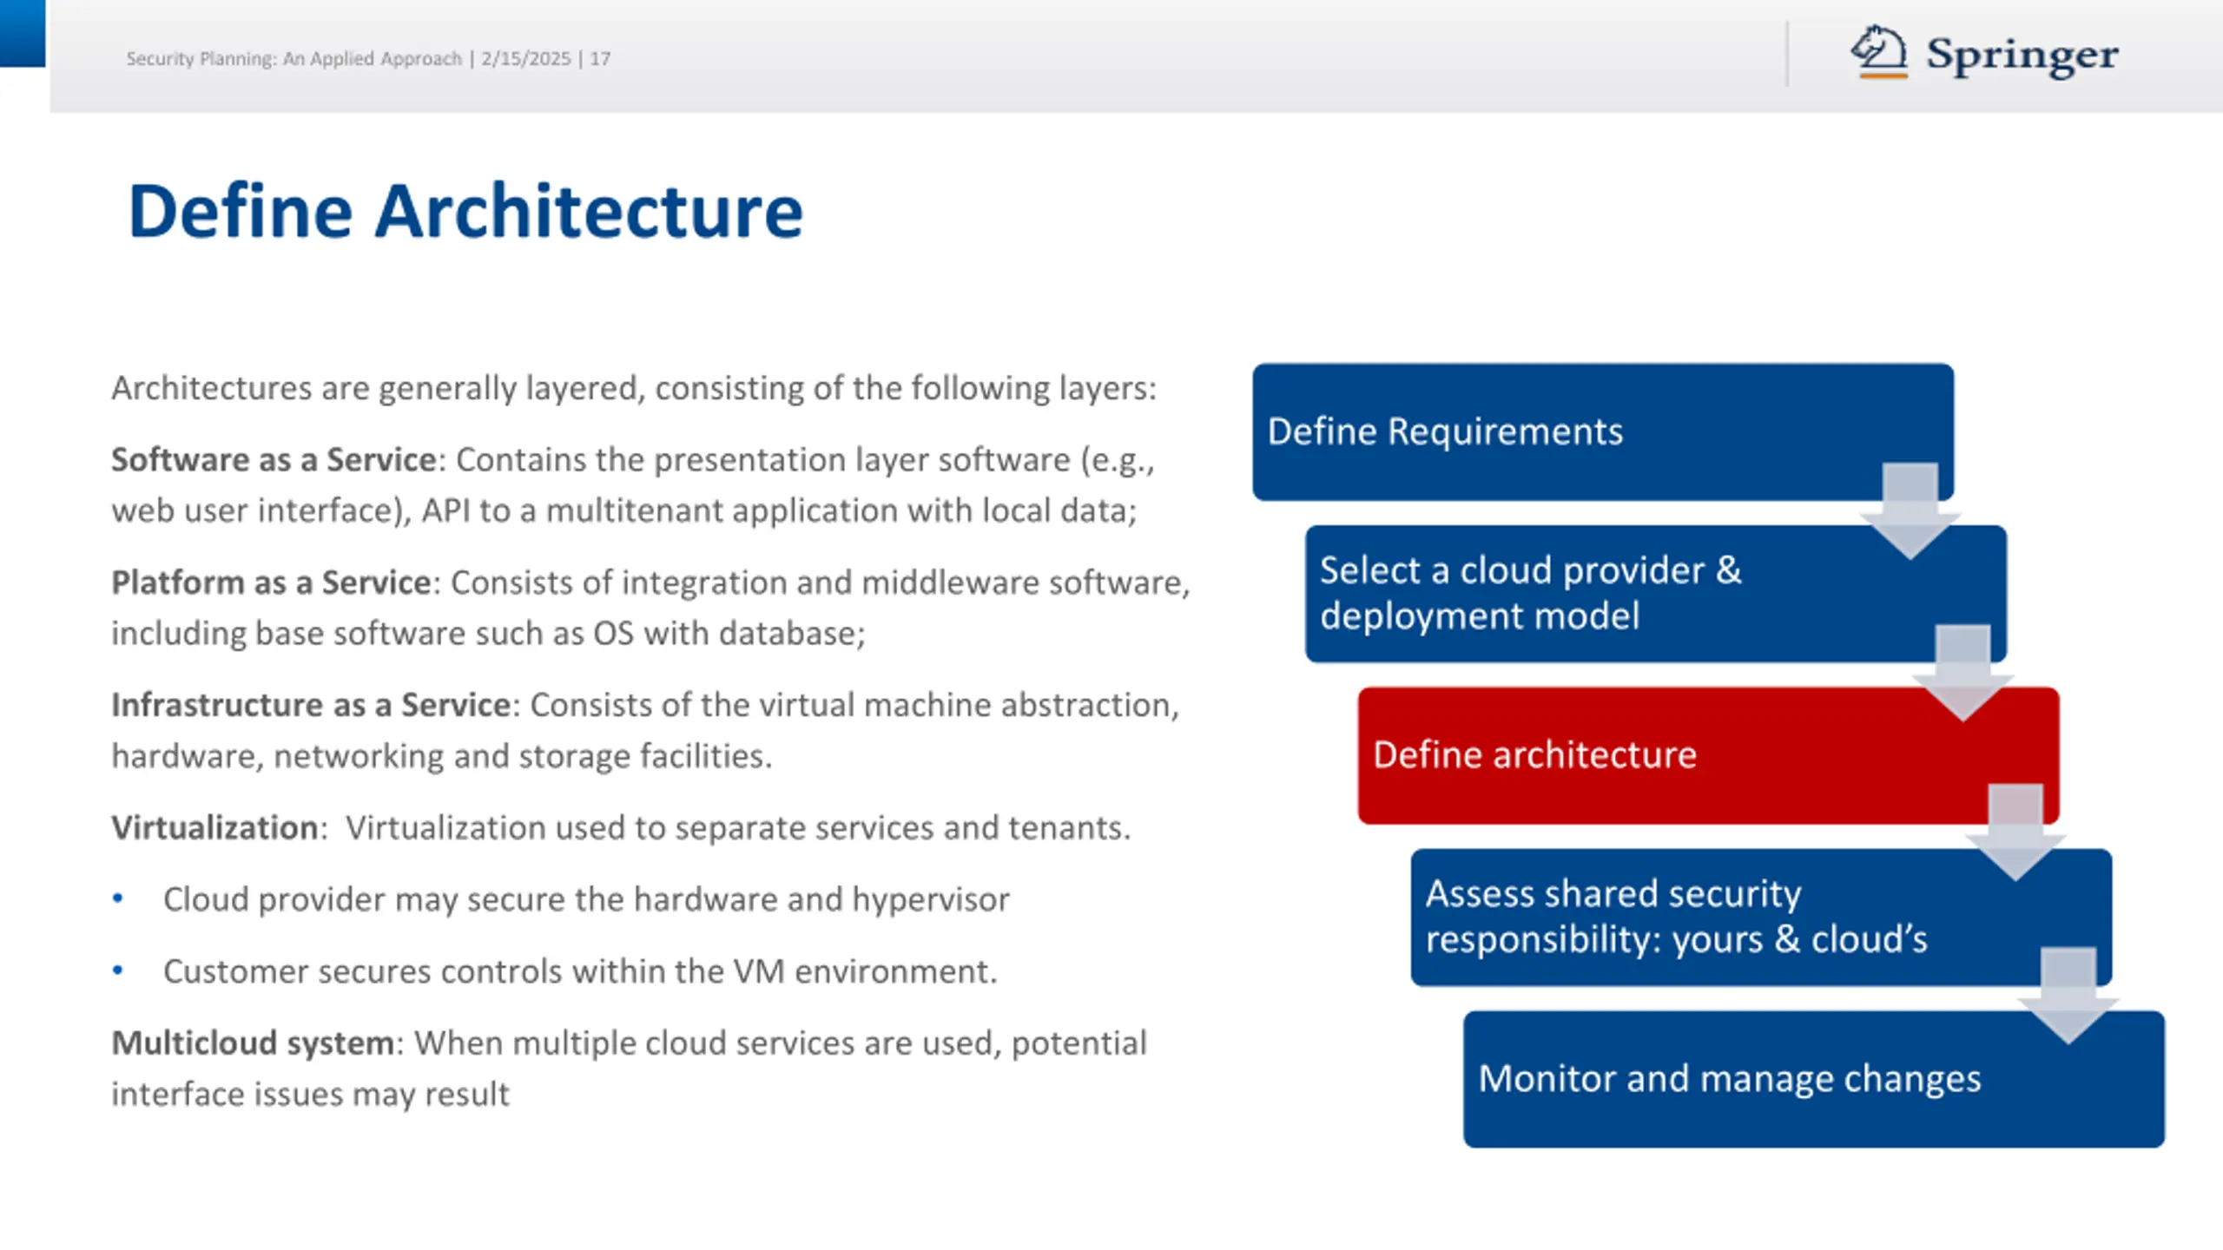Select the Define Requirements step box

(1603, 431)
